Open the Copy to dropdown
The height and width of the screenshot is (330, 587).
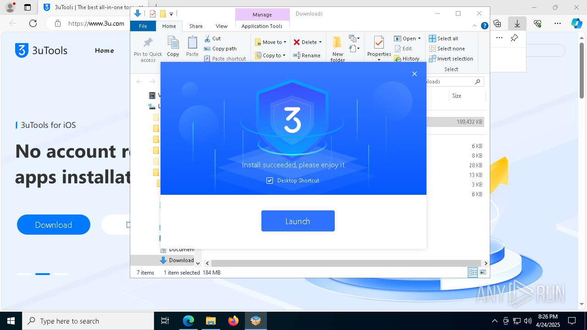pyautogui.click(x=270, y=55)
